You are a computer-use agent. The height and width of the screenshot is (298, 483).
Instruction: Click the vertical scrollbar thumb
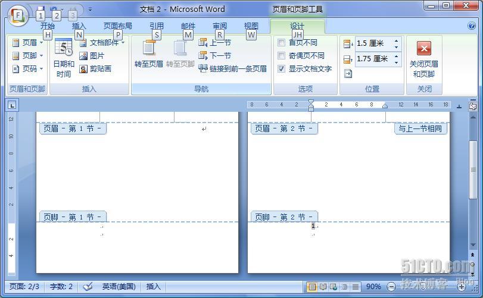pos(473,170)
